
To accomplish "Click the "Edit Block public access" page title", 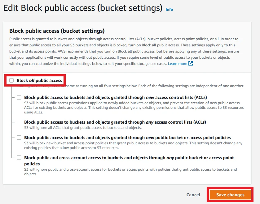I will click(83, 8).
